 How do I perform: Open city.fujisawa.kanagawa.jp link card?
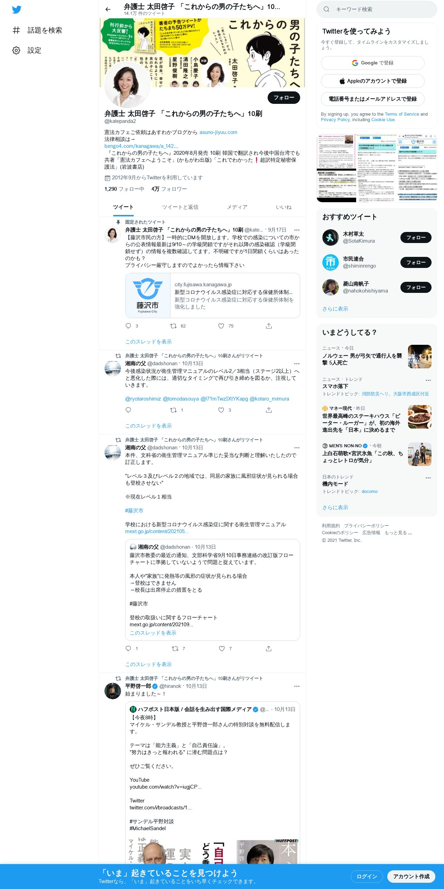click(212, 296)
